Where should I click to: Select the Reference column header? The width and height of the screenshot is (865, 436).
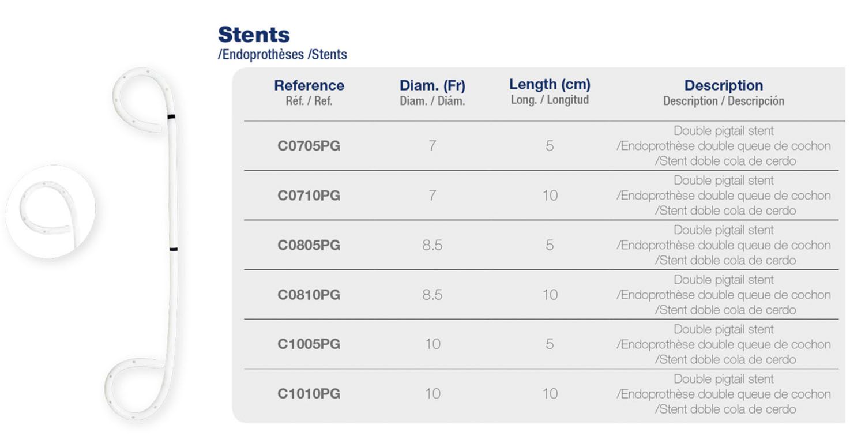(x=309, y=92)
